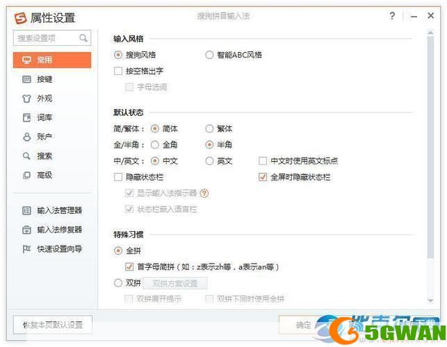The image size is (447, 347).
Task: Close the 属性设置 window
Action: coord(431,16)
